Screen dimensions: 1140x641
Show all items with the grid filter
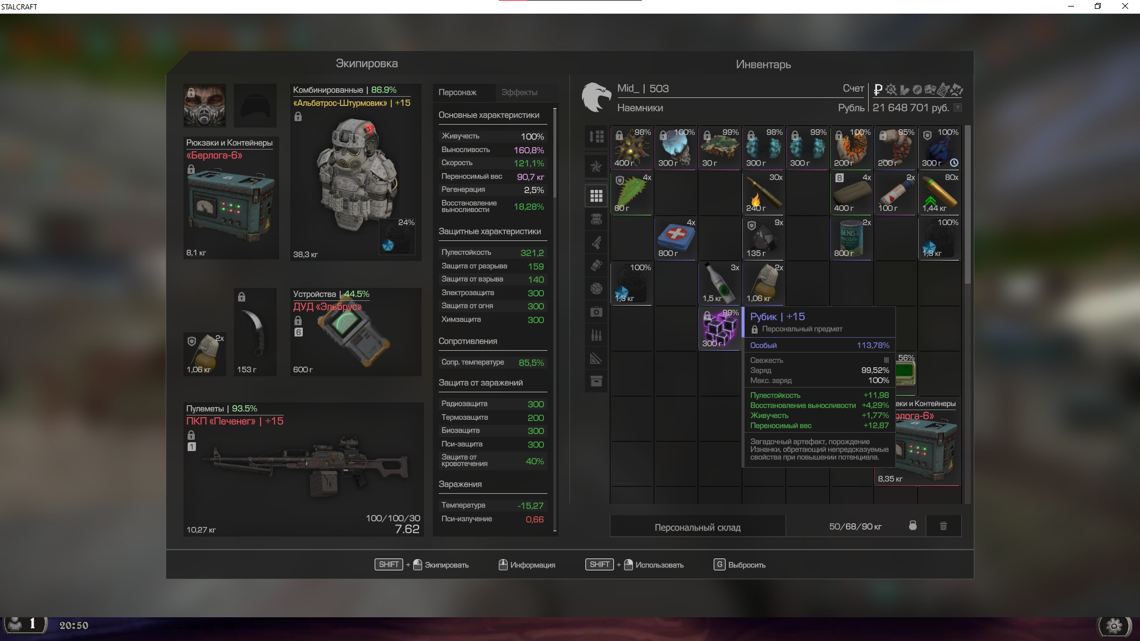tap(596, 195)
